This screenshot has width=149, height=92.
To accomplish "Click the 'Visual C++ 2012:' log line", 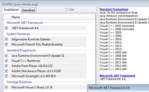I will (111, 42).
